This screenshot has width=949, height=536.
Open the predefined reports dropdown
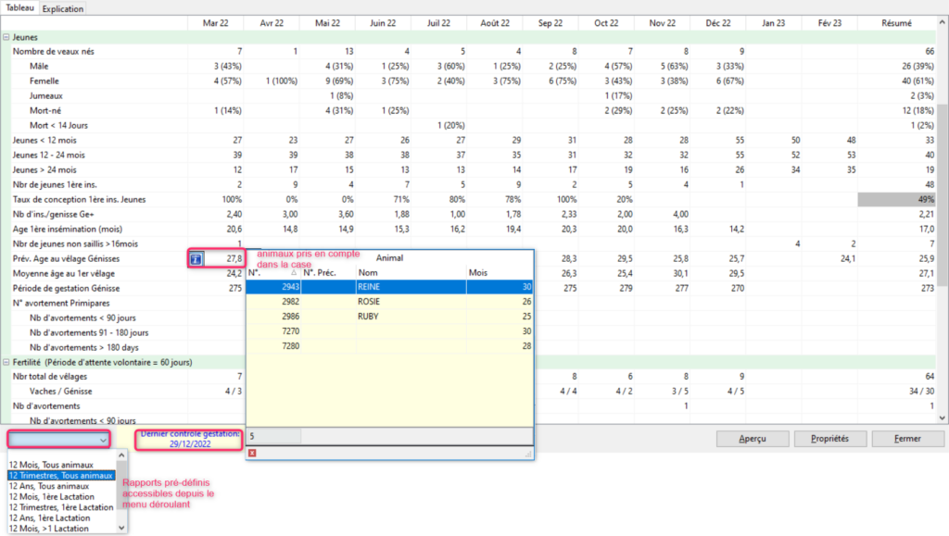pyautogui.click(x=58, y=439)
